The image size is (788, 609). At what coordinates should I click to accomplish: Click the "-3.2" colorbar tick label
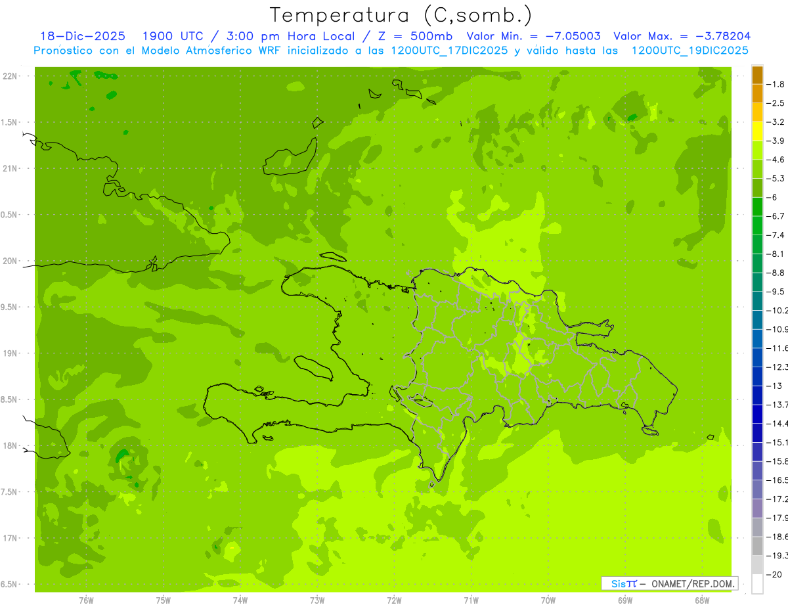pyautogui.click(x=776, y=122)
